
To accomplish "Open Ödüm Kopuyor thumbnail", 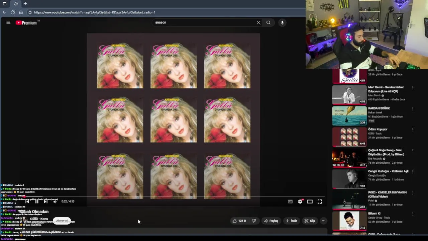I will pos(349,137).
